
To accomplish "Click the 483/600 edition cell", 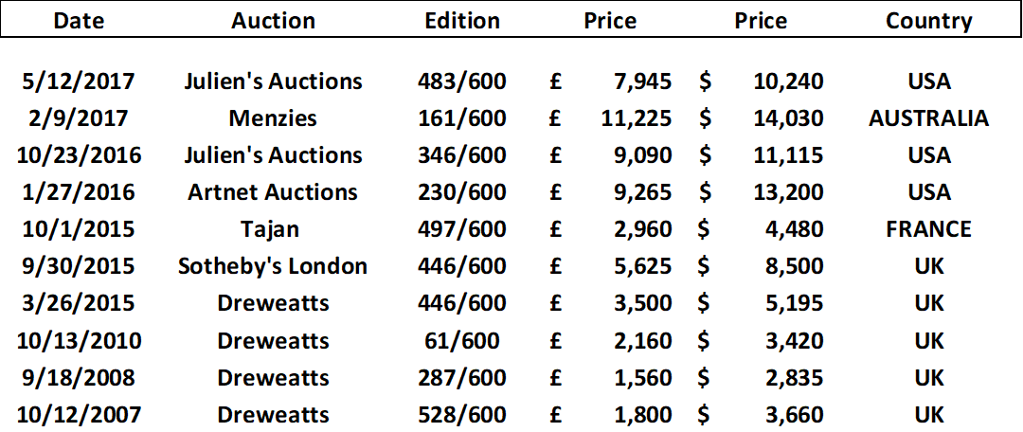I will tap(462, 81).
